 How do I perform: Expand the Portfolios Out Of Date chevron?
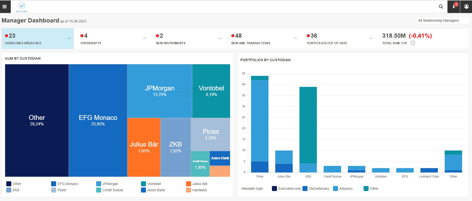pyautogui.click(x=371, y=38)
